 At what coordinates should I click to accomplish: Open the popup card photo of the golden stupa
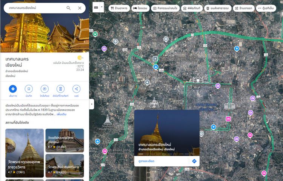167,133
